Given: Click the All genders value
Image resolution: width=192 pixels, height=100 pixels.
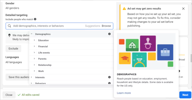Looking at the screenshot, I should point(12,8).
